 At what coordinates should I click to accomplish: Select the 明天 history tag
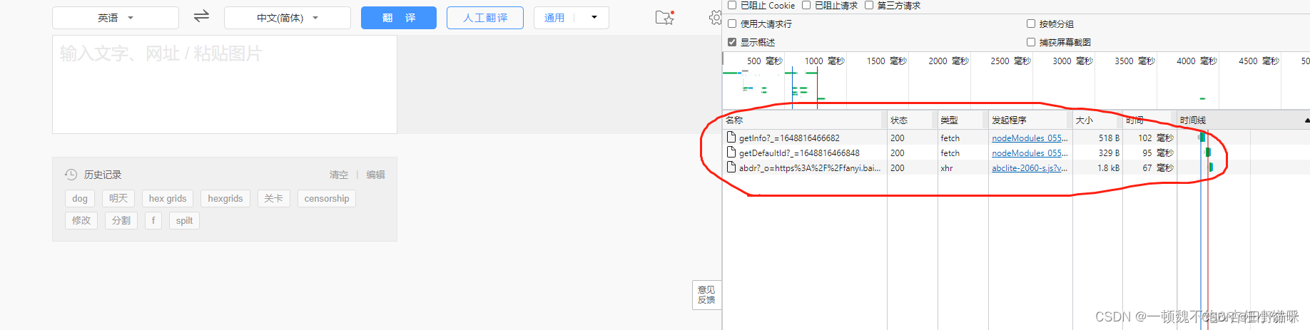click(x=118, y=198)
